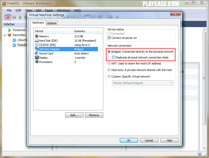209x158 pixels.
Task: Select the Memory device icon
Action: coord(37,36)
